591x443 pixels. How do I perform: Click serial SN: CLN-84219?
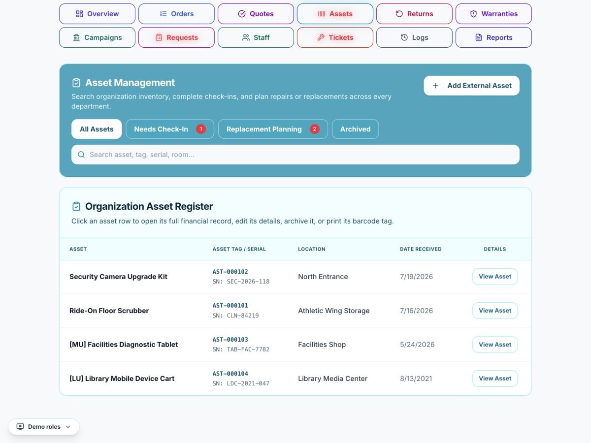pos(236,316)
